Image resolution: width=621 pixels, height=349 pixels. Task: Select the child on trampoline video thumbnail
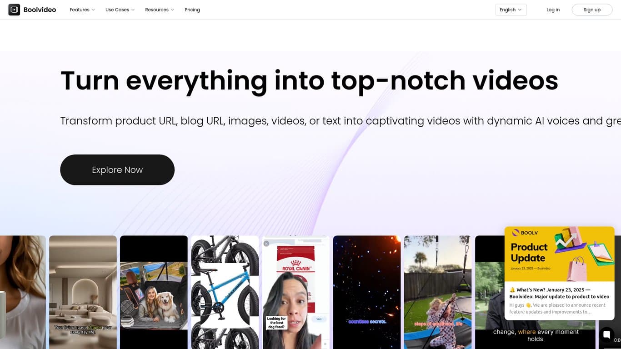(438, 292)
